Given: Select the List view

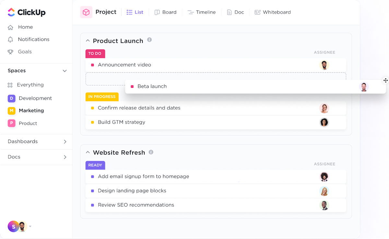Looking at the screenshot, I should [x=135, y=12].
